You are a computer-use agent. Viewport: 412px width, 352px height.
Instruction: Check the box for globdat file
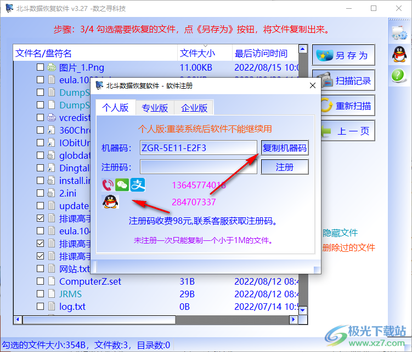40,155
